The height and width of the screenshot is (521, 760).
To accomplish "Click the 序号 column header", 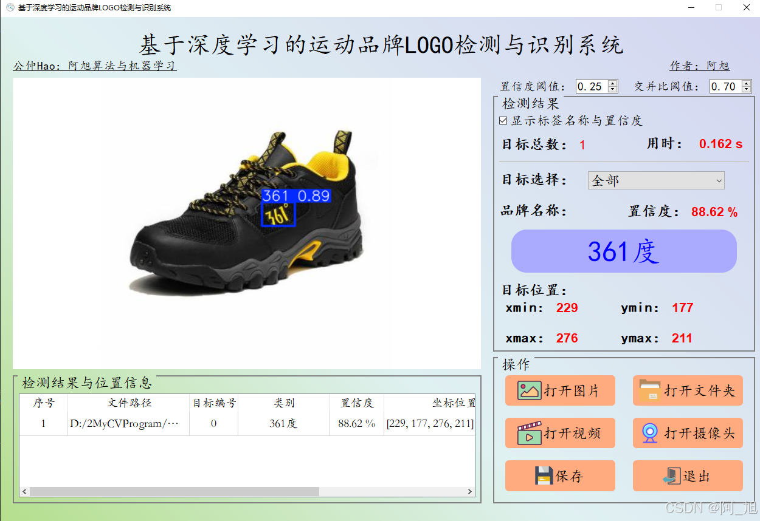I will pyautogui.click(x=44, y=403).
